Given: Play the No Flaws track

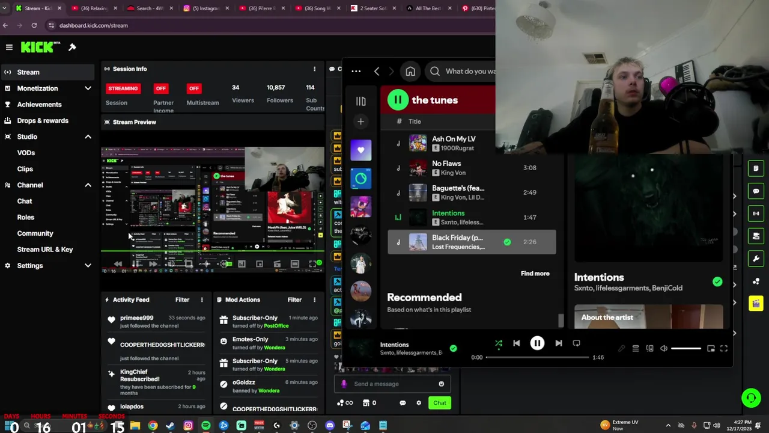Looking at the screenshot, I should (472, 168).
